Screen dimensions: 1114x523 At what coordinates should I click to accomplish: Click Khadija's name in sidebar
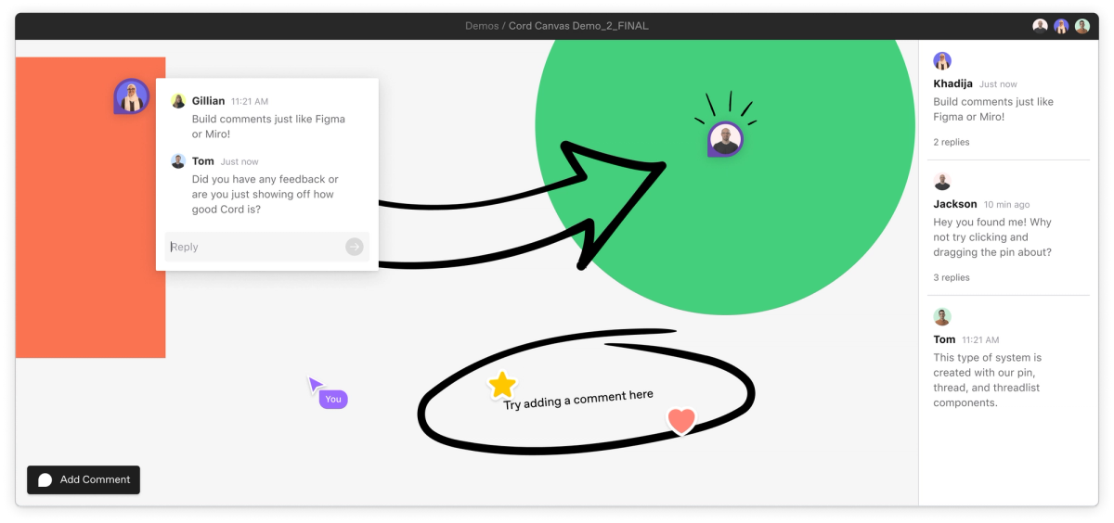pos(953,83)
